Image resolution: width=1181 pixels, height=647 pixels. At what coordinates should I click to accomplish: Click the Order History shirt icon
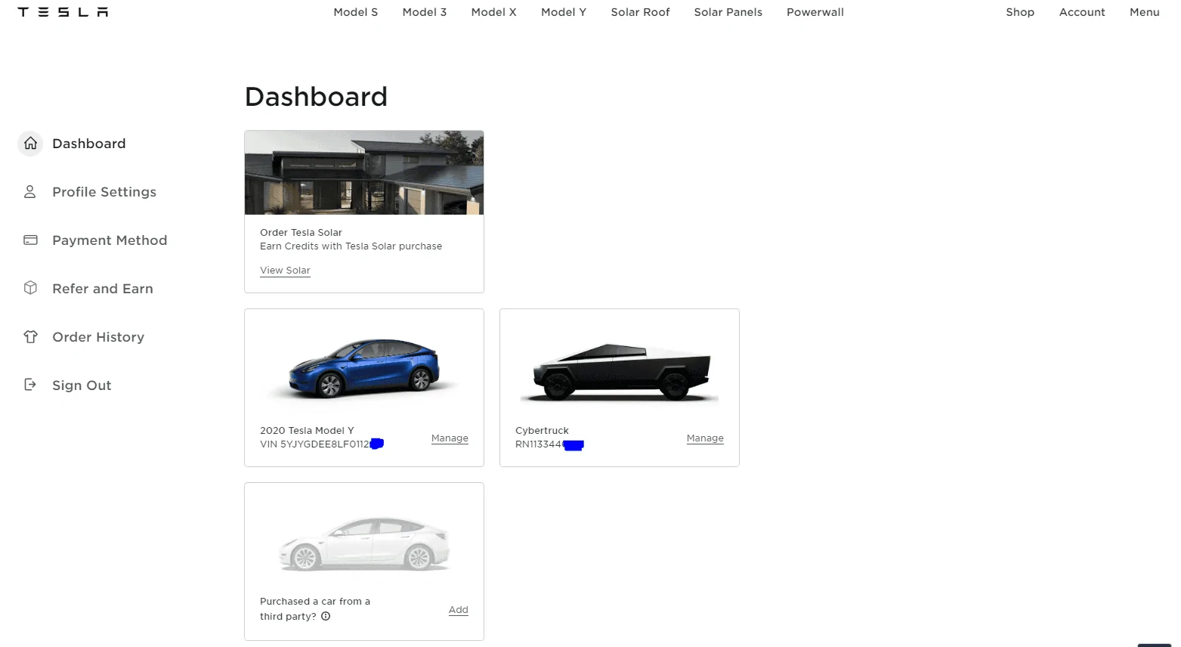coord(30,336)
